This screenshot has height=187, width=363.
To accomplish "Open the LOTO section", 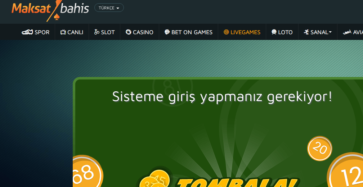I will tap(282, 32).
